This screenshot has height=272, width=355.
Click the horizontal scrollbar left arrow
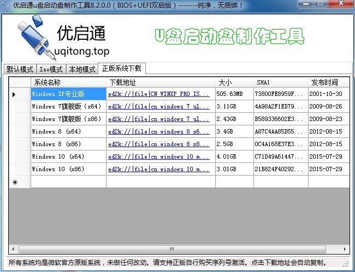13,250
